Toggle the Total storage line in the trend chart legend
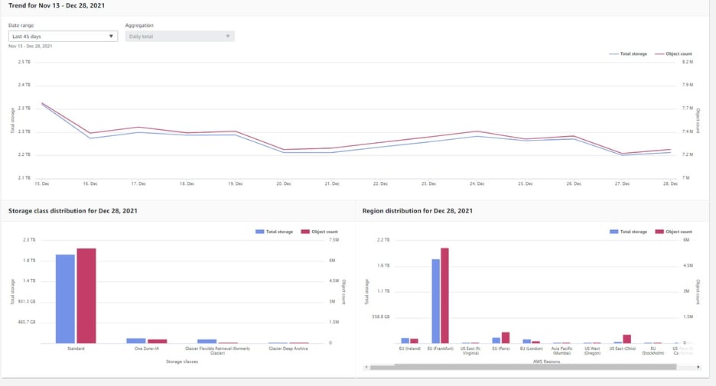 (628, 54)
